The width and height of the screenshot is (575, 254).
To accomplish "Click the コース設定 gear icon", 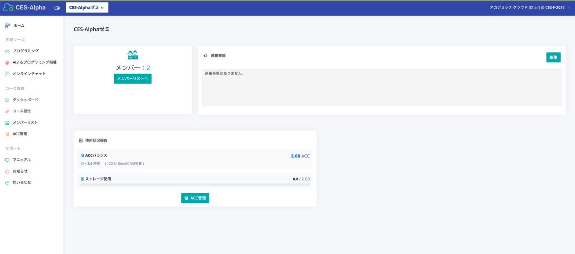I will tap(7, 111).
